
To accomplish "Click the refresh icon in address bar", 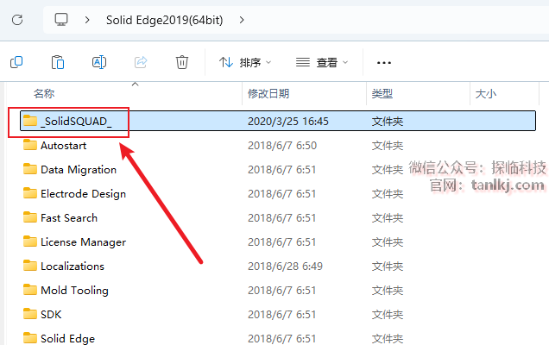I will (17, 20).
